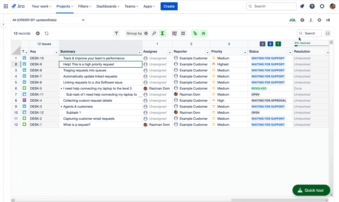Click the 8% resolved progress bar
Screen dimensions: 339x202
click(311, 46)
